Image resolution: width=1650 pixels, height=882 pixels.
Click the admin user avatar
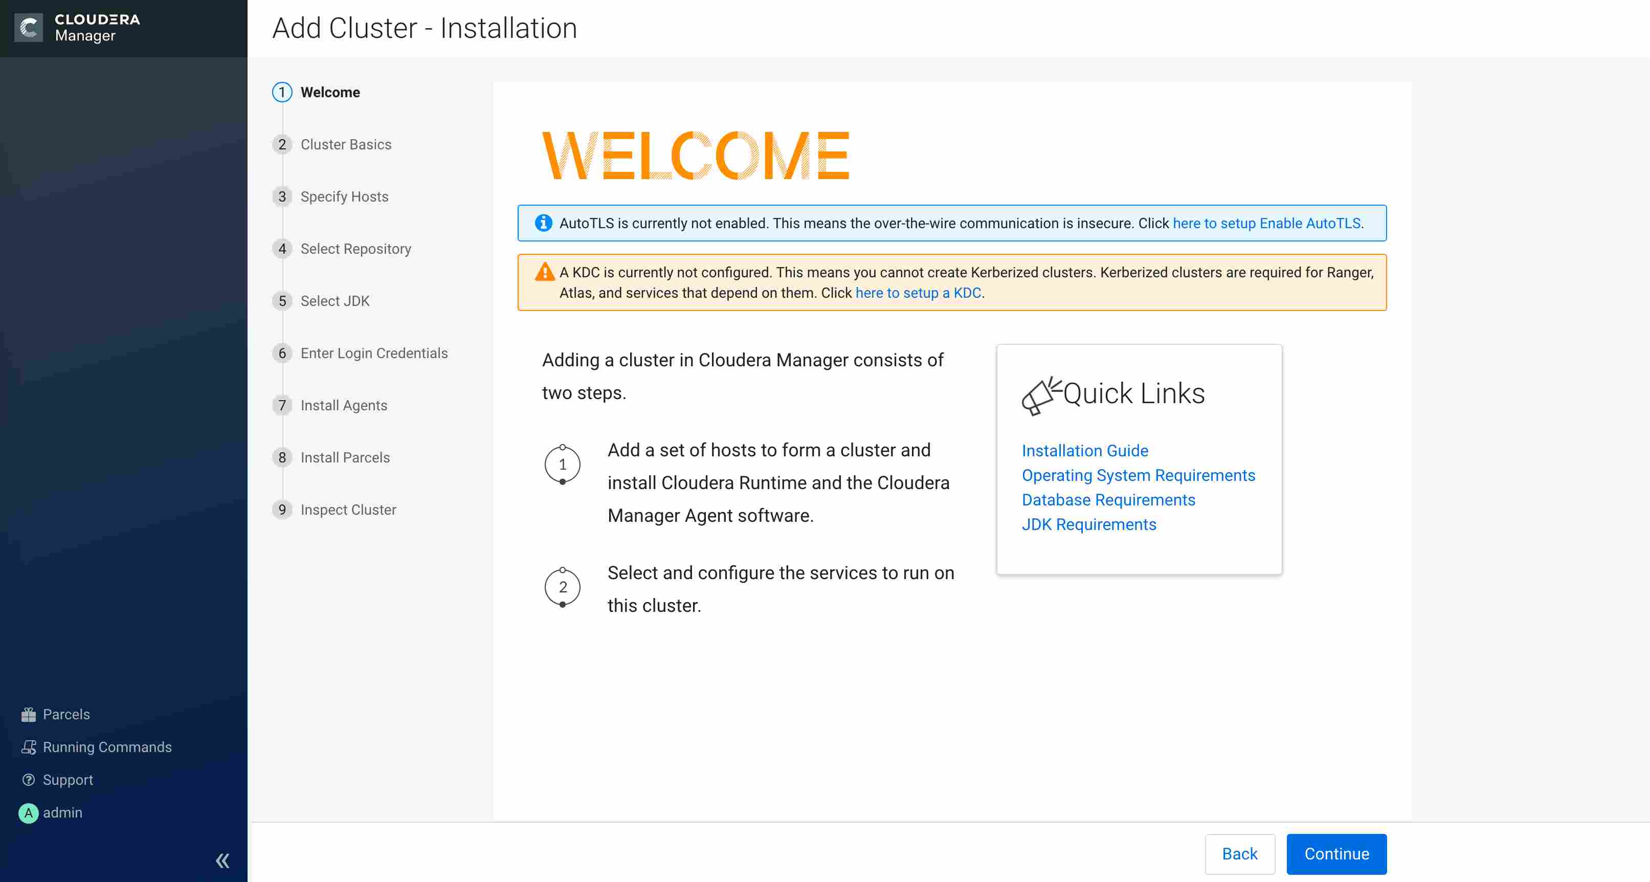coord(28,813)
